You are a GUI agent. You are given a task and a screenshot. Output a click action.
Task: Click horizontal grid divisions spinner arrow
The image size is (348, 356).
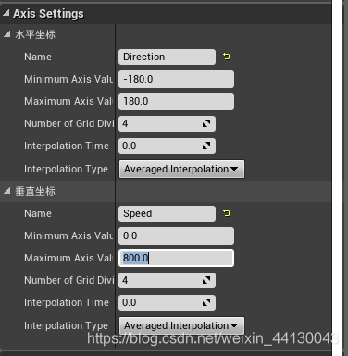click(x=206, y=123)
